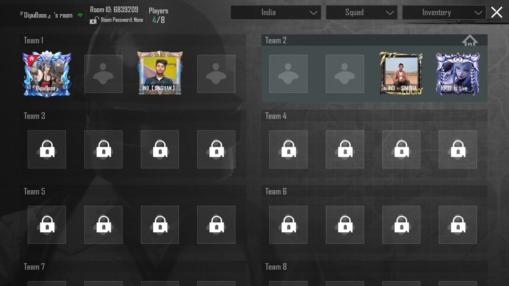Click the Players 4/8 counter
This screenshot has width=509, height=286.
point(158,15)
